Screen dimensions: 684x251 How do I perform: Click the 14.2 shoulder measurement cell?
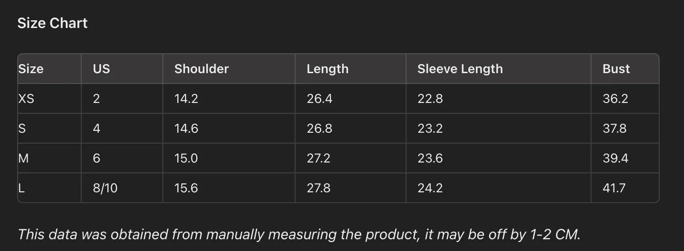point(186,98)
